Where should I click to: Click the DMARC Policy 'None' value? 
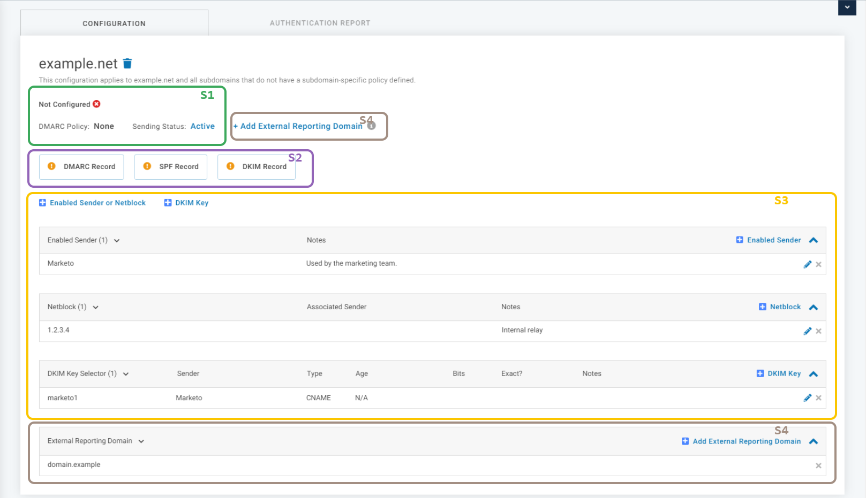104,126
